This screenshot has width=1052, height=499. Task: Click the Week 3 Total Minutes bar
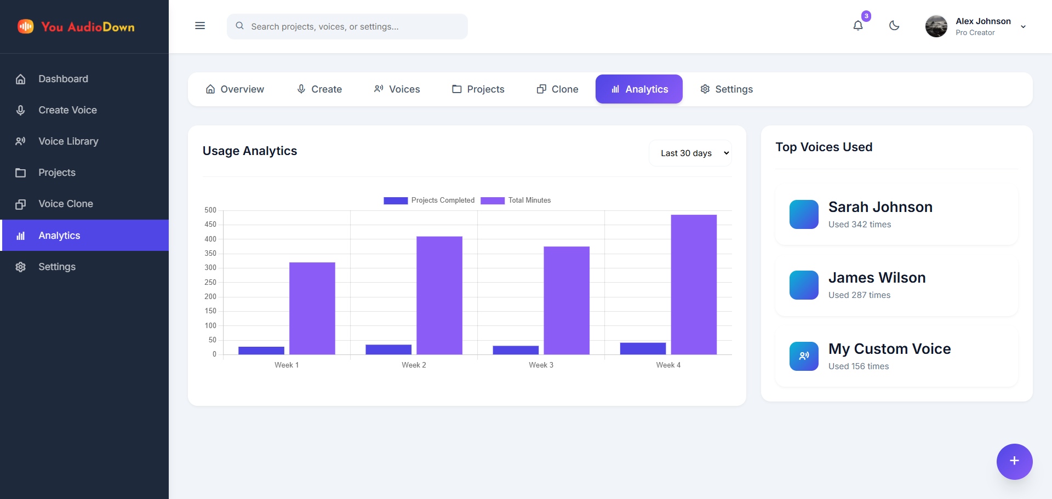(x=567, y=300)
